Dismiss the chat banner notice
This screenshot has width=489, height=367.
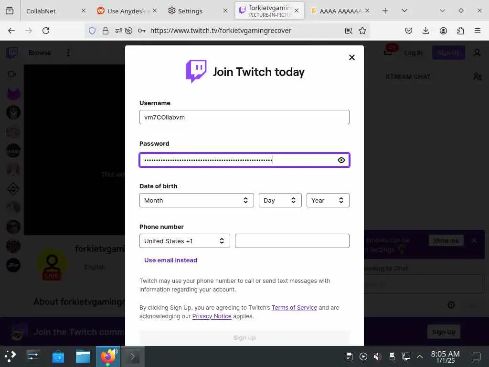(x=474, y=241)
